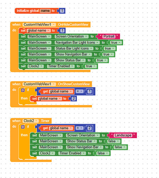
Task: Open mutator gear on Clock2 Timer if block
Action: pyautogui.click(x=23, y=127)
